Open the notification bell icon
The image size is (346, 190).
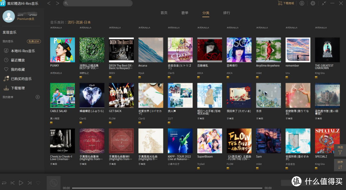coord(302,3)
